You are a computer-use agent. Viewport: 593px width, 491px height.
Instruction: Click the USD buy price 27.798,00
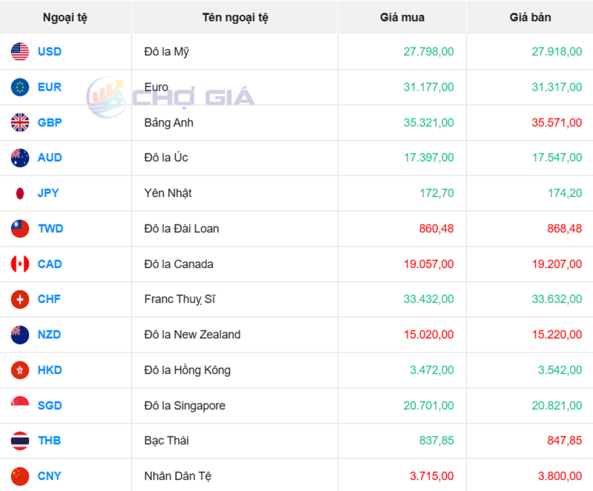[428, 52]
